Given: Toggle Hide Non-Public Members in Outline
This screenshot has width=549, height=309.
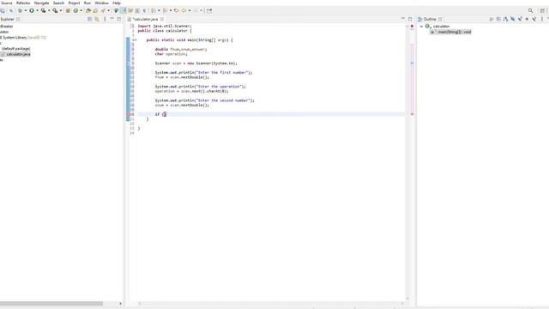Looking at the screenshot, I should click(528, 19).
